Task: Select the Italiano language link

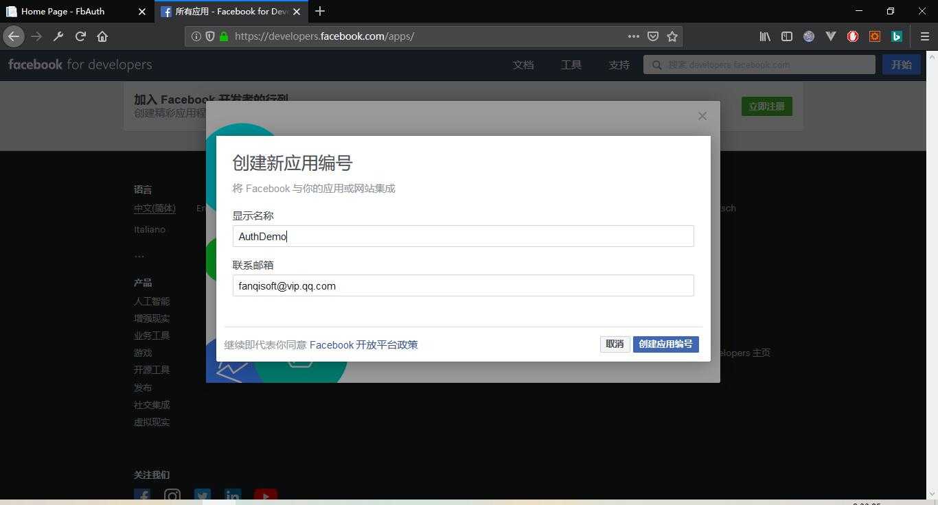Action: [x=150, y=229]
